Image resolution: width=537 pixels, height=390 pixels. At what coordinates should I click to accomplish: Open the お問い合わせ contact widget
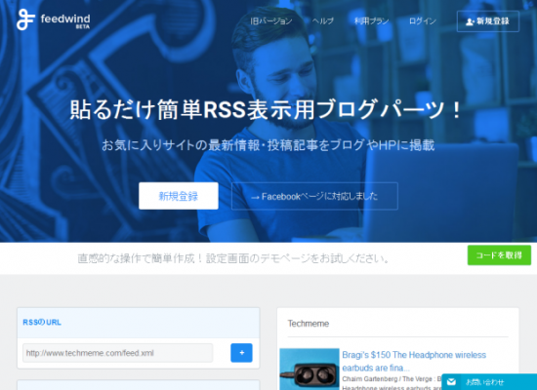pos(489,382)
